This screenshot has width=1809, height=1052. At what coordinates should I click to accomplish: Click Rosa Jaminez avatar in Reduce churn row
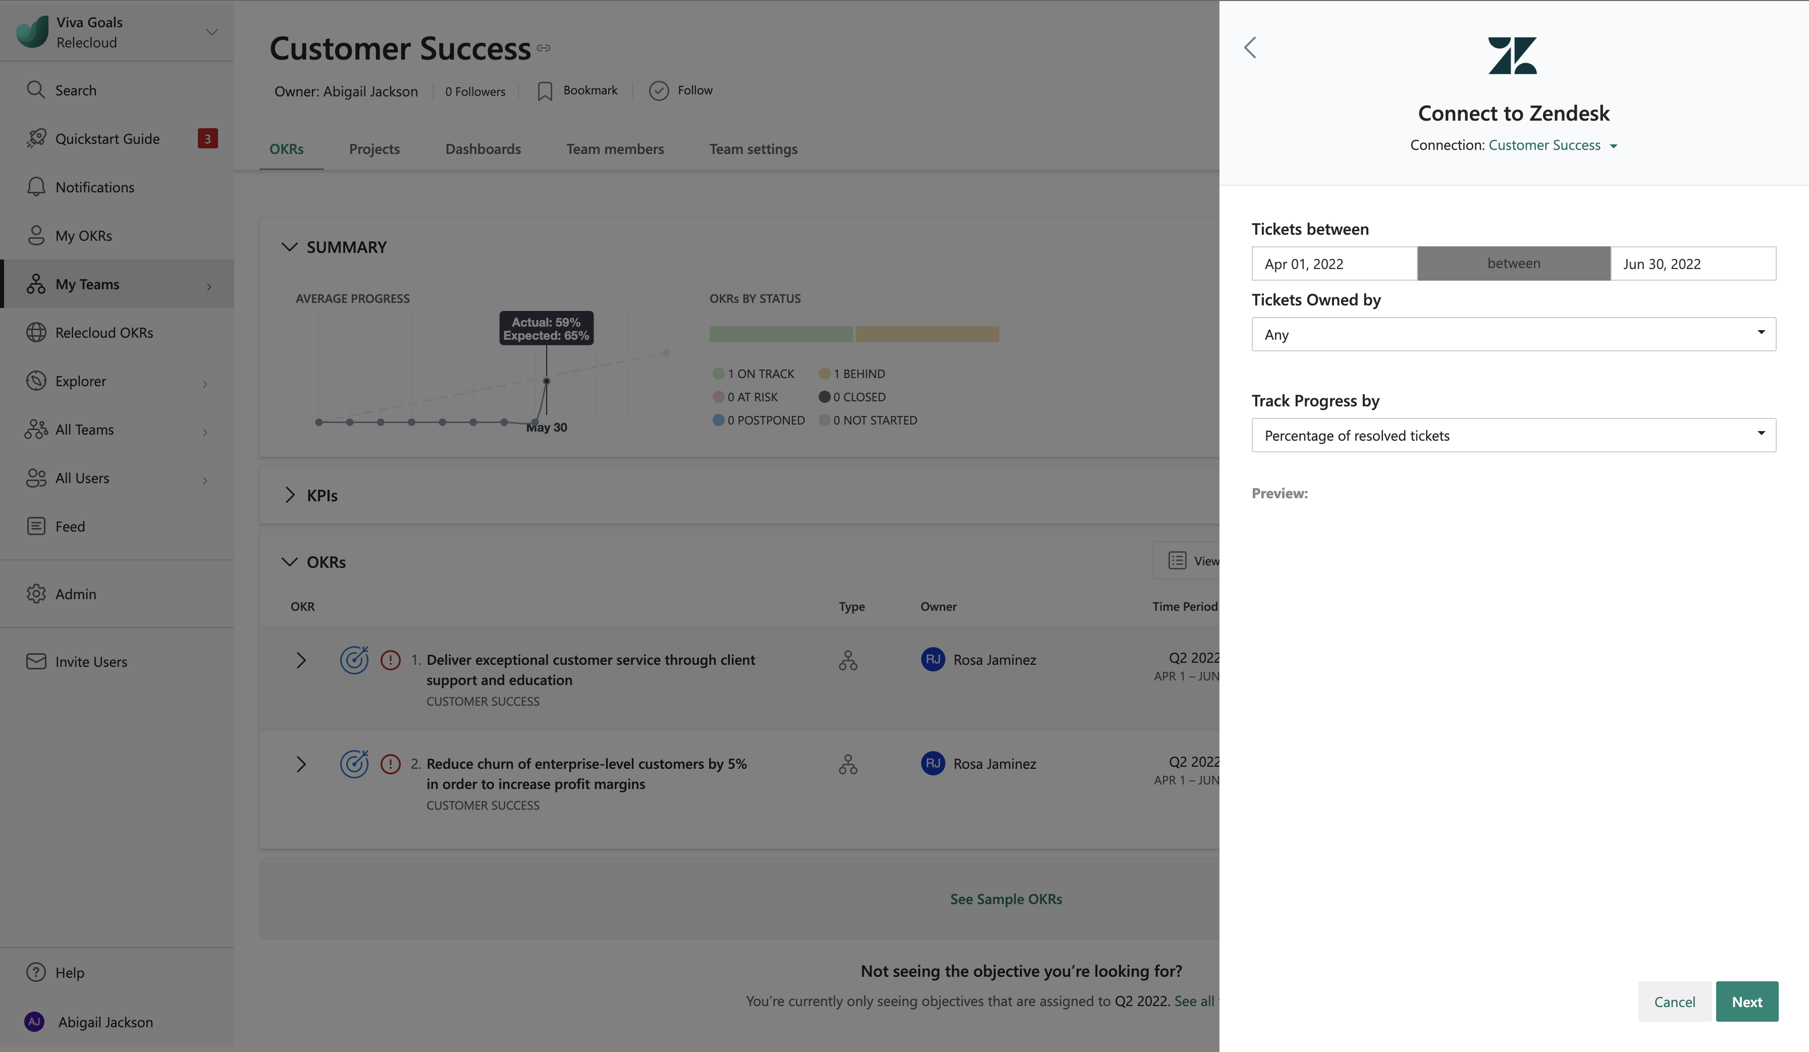(x=933, y=763)
